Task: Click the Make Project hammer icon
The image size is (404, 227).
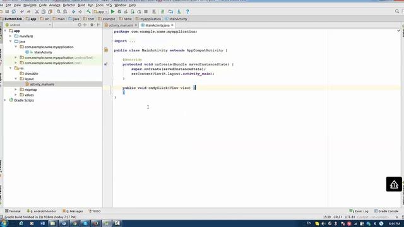Action: point(88,11)
